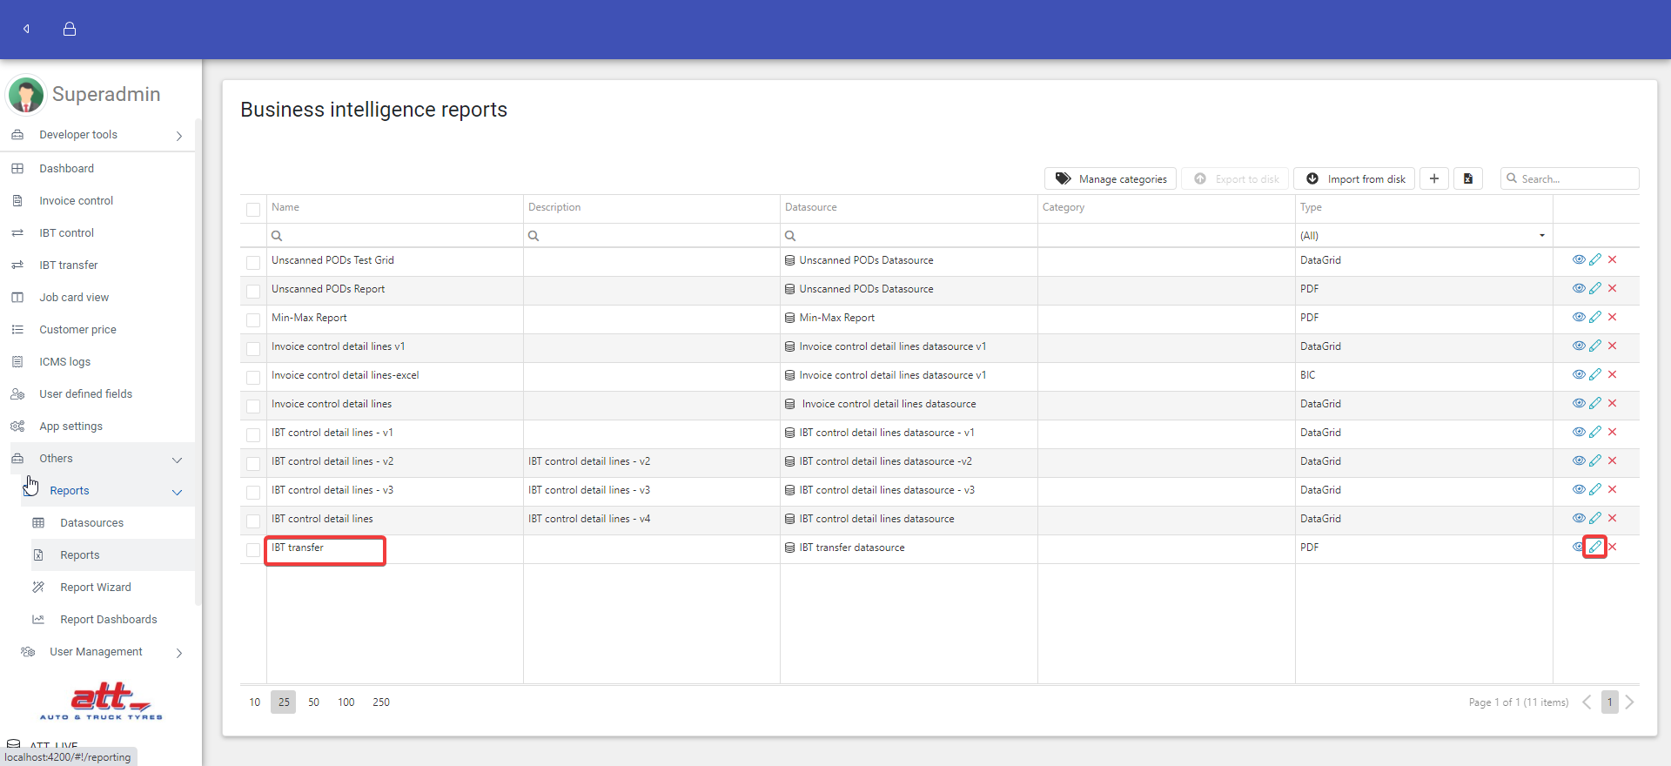Open the Type filter dropdown
This screenshot has height=766, width=1671.
coord(1541,236)
